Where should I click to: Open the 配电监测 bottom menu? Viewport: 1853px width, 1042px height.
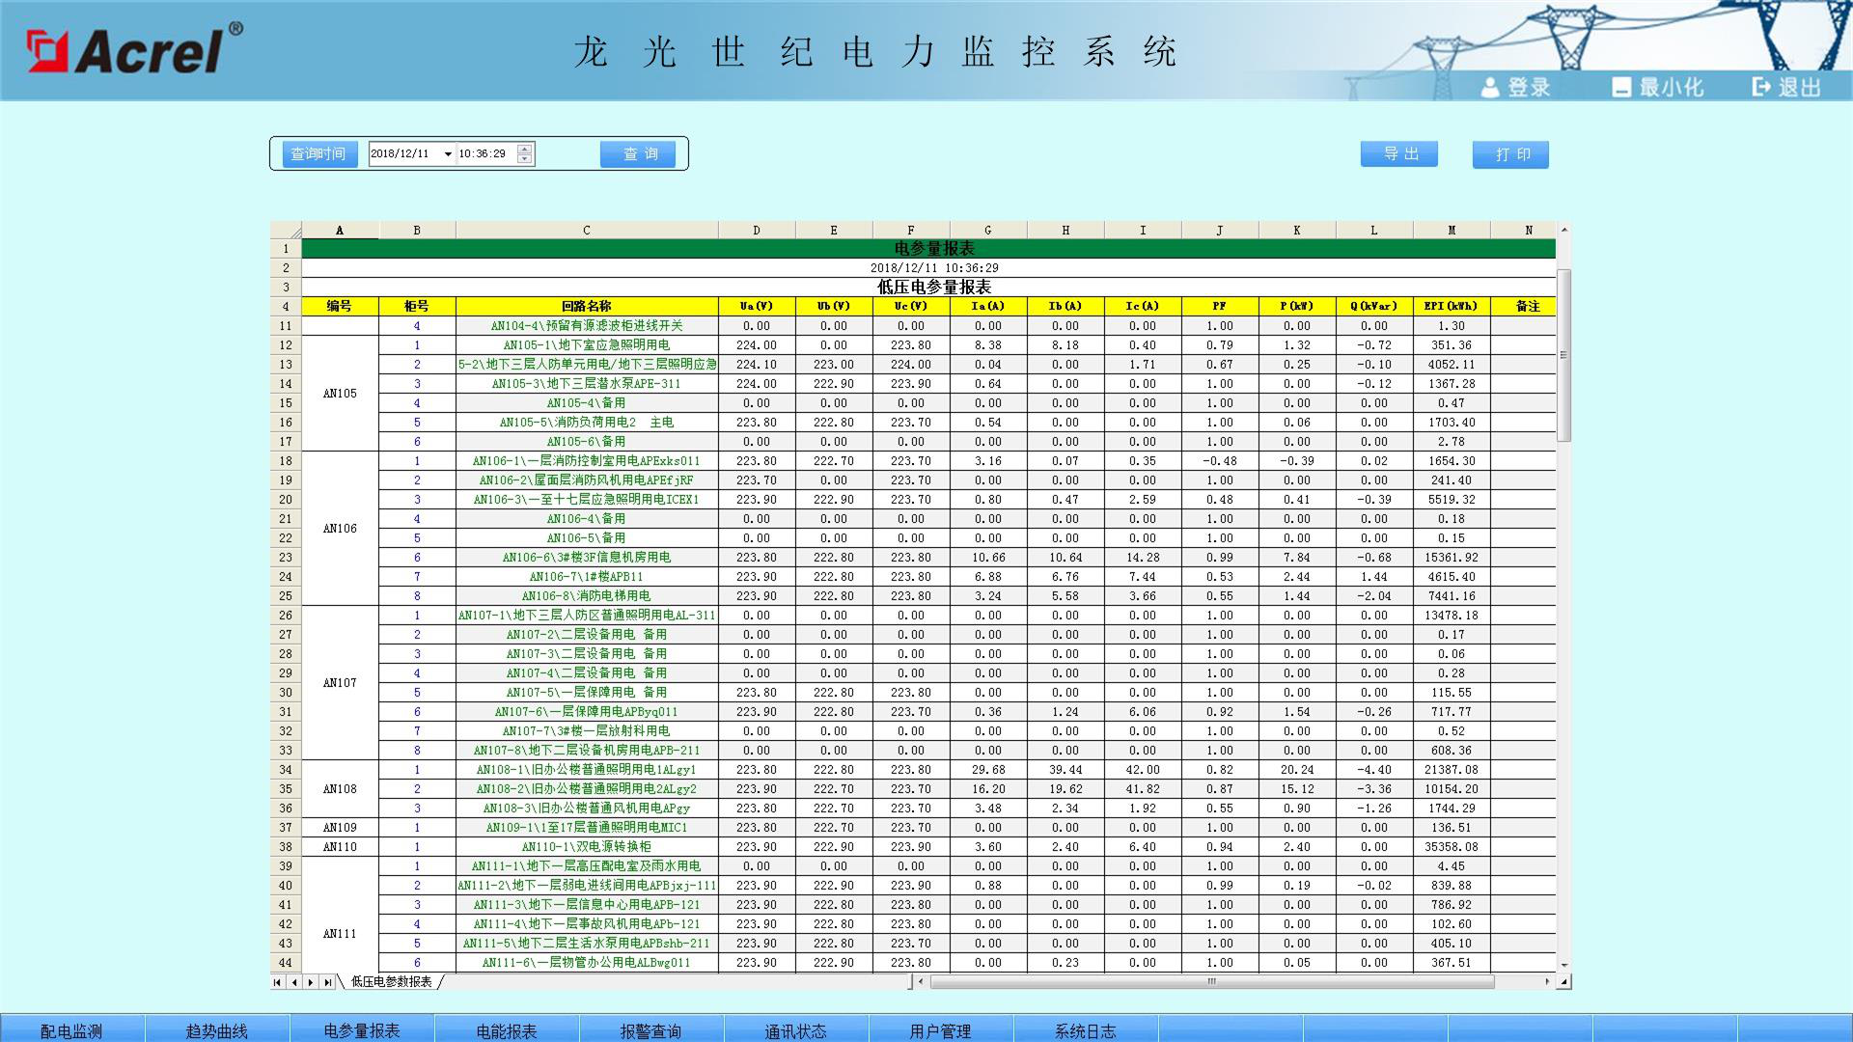pyautogui.click(x=72, y=1030)
